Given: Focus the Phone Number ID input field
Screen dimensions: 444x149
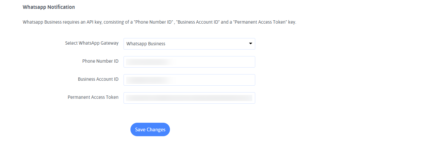Looking at the screenshot, I should click(189, 62).
